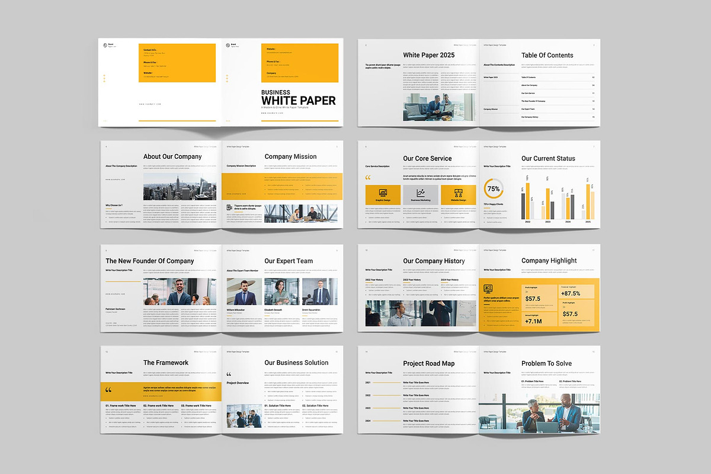Click the 'Our Core Service' heading
Image resolution: width=711 pixels, height=474 pixels.
pos(427,158)
